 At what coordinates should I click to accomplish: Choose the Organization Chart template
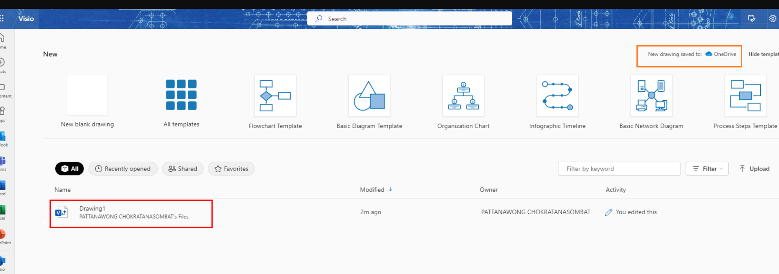pyautogui.click(x=463, y=96)
